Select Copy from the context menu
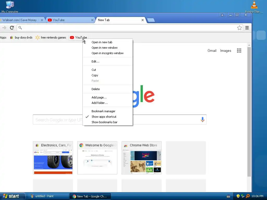Viewport: 267px width, 200px height. tap(108, 75)
